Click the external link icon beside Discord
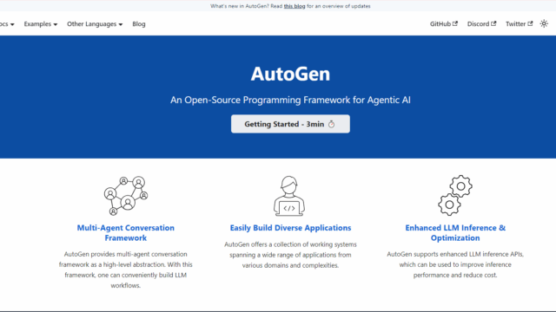Image resolution: width=556 pixels, height=312 pixels. pos(493,23)
